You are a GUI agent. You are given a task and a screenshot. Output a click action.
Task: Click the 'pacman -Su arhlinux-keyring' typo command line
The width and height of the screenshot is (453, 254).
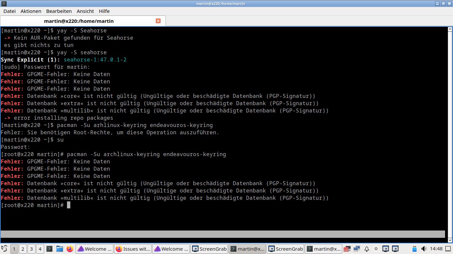point(107,125)
